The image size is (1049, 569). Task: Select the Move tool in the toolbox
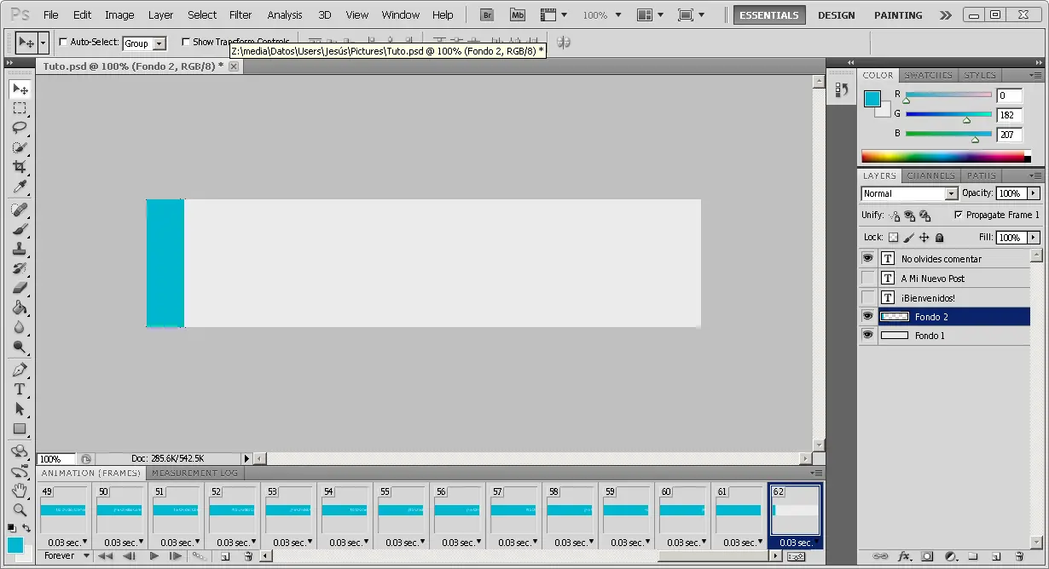[x=20, y=89]
